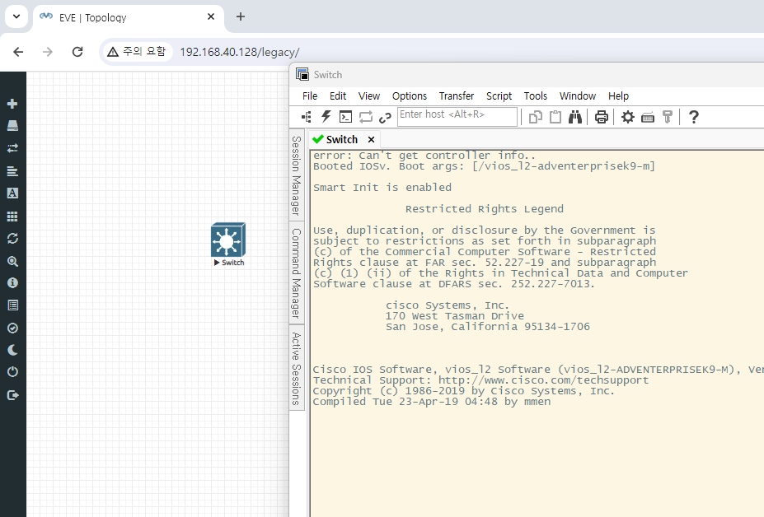Click the Session Manager tree icon in SecureCRT toolbar

307,117
